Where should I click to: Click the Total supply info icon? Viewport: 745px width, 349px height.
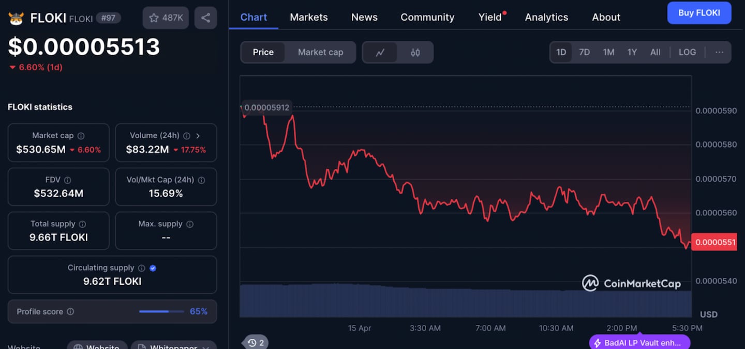point(82,224)
